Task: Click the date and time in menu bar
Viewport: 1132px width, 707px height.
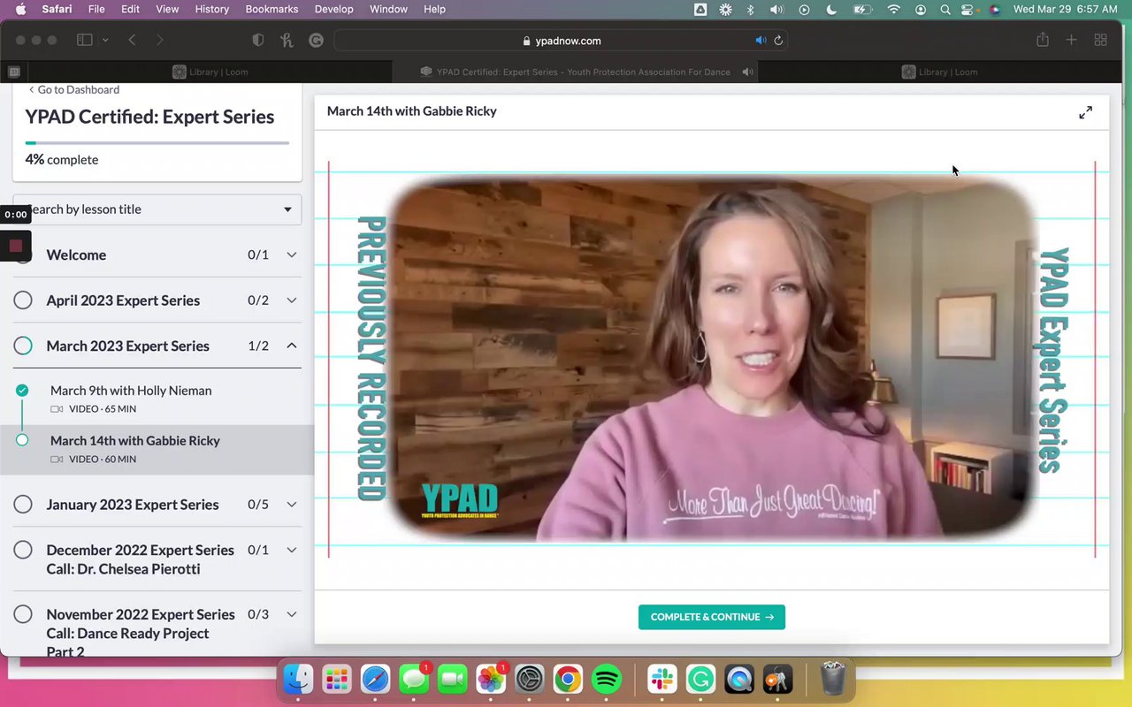Action: pyautogui.click(x=1066, y=9)
